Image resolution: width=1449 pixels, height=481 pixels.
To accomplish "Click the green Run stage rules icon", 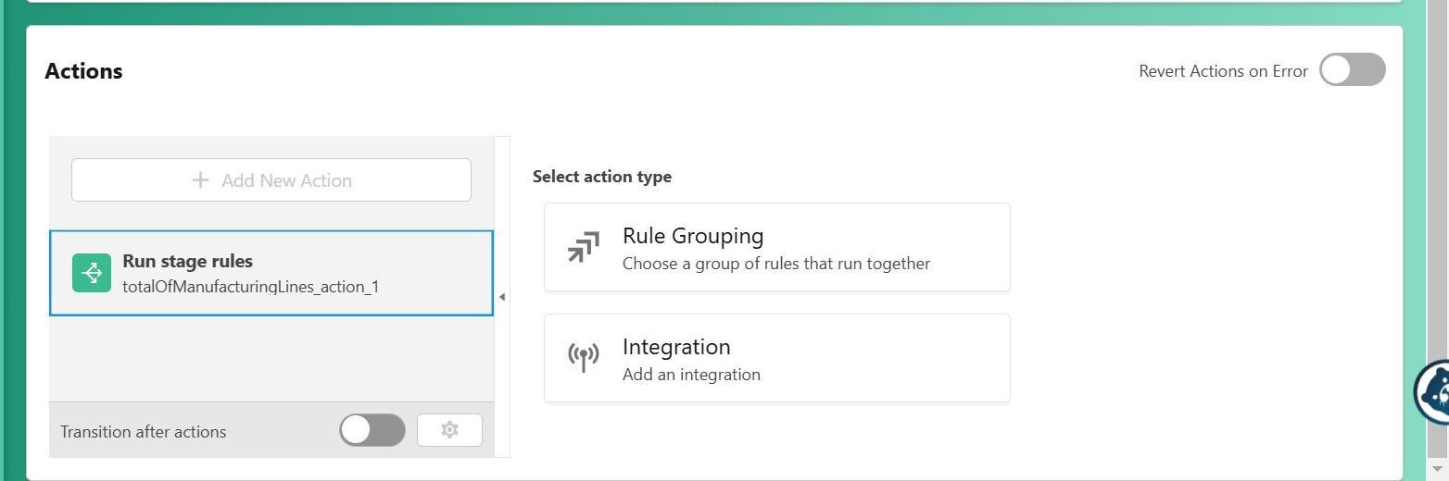I will click(x=92, y=273).
